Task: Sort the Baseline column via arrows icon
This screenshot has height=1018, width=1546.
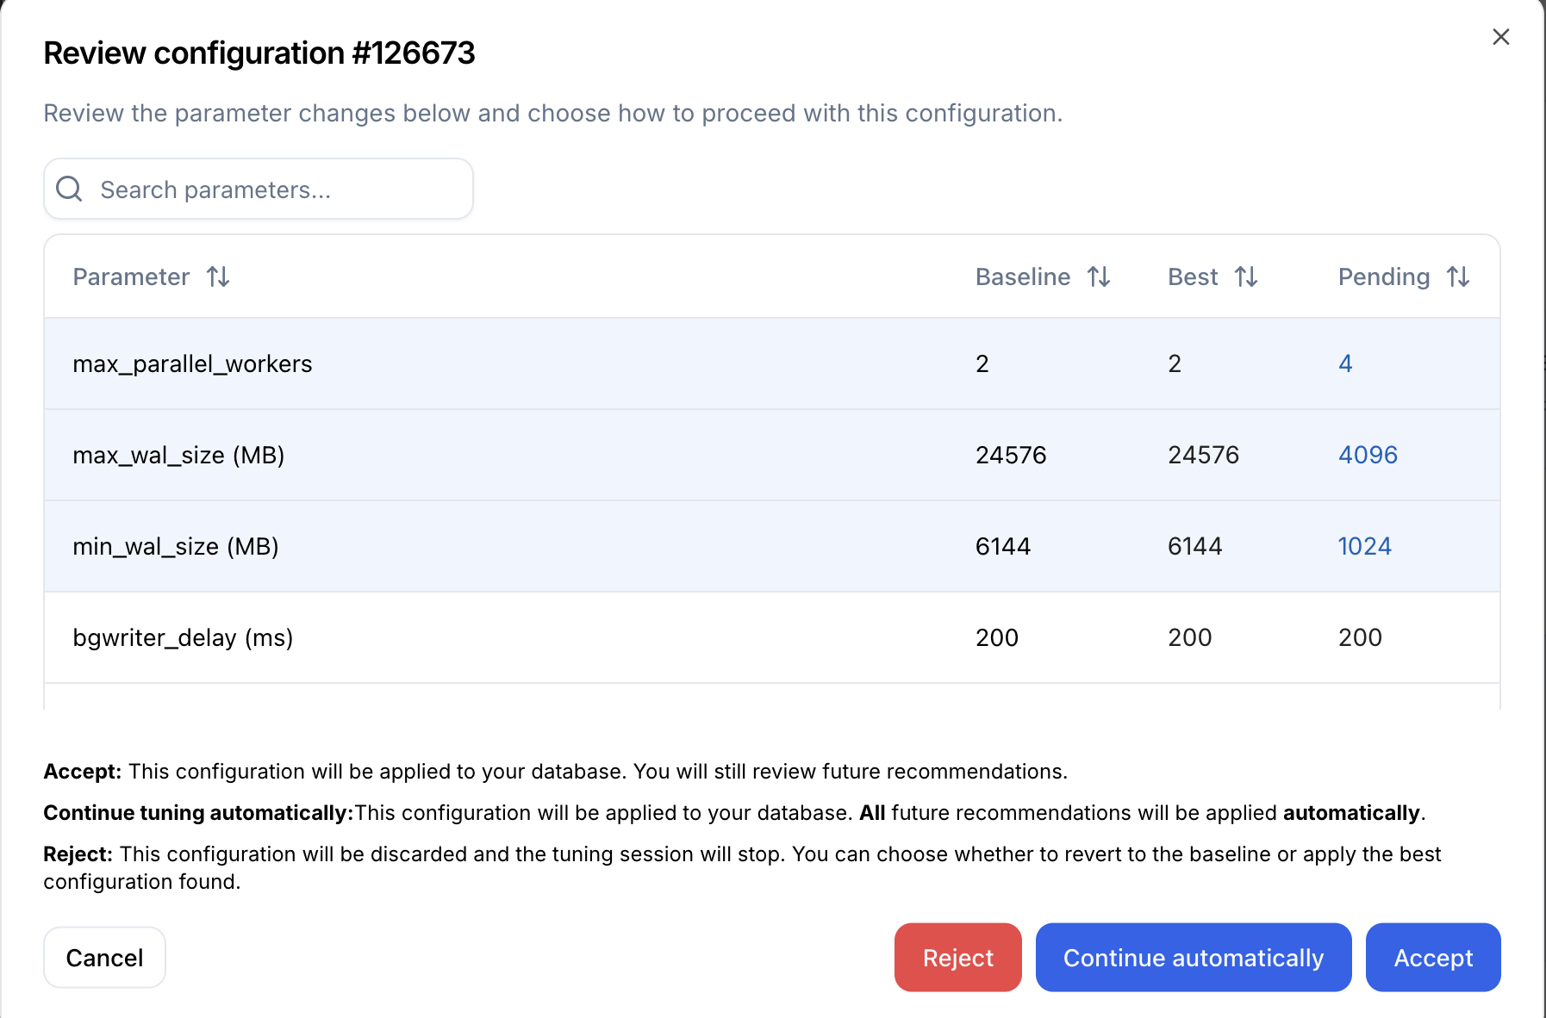Action: tap(1099, 276)
